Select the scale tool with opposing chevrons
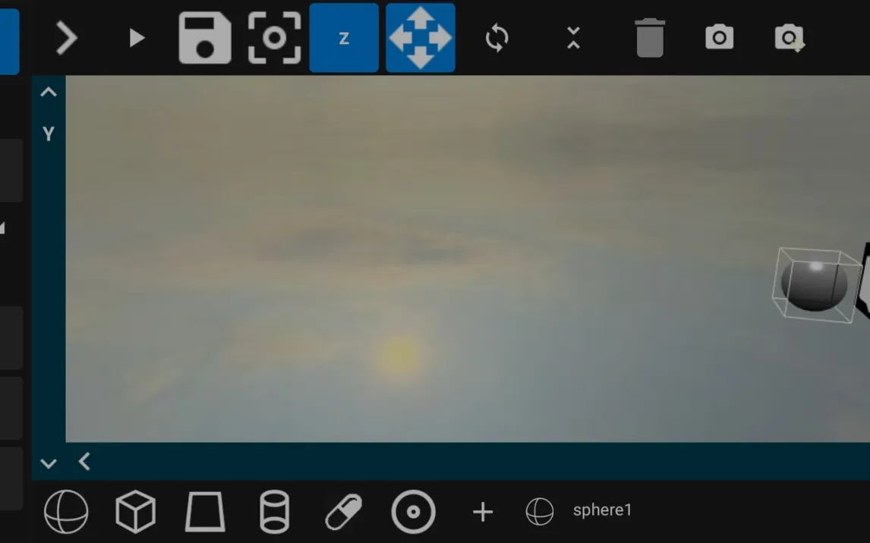This screenshot has height=543, width=870. tap(573, 38)
